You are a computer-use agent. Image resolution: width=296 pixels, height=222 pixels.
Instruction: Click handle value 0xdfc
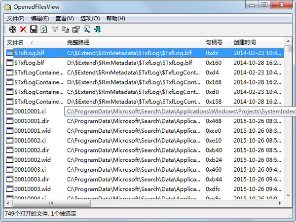(x=213, y=189)
